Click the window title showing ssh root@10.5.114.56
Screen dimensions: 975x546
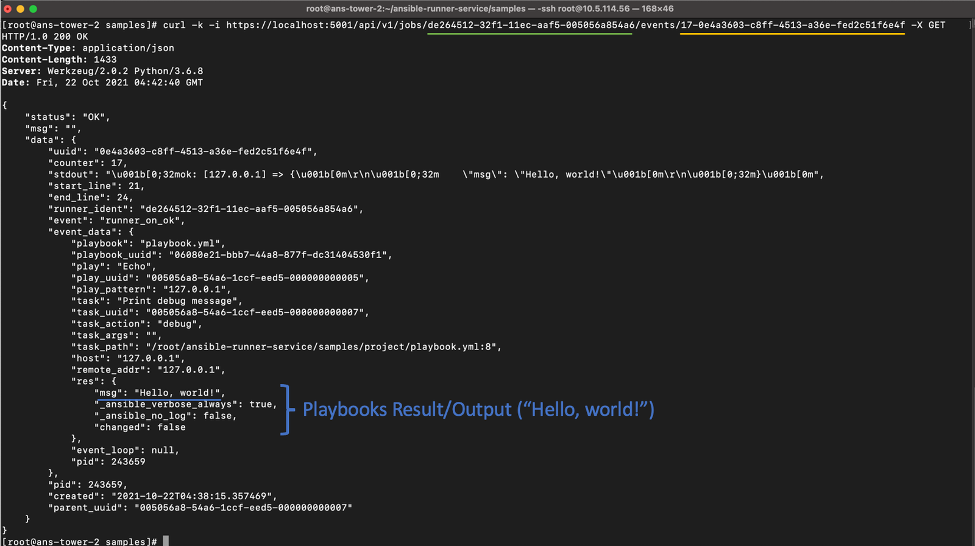point(489,9)
